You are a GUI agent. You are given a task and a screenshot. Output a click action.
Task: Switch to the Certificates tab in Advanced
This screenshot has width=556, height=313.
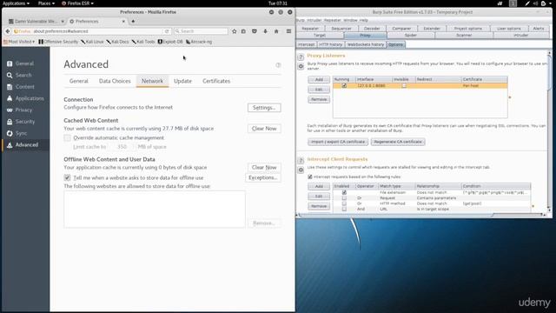point(216,81)
